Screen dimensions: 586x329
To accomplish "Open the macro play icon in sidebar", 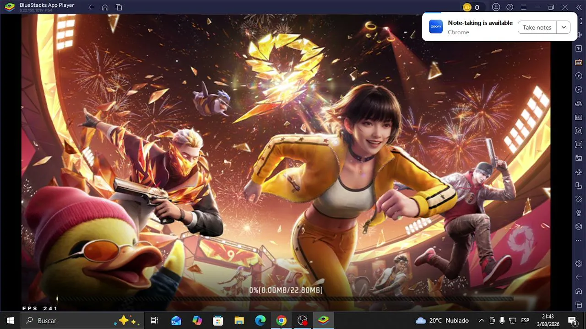I will [x=579, y=76].
